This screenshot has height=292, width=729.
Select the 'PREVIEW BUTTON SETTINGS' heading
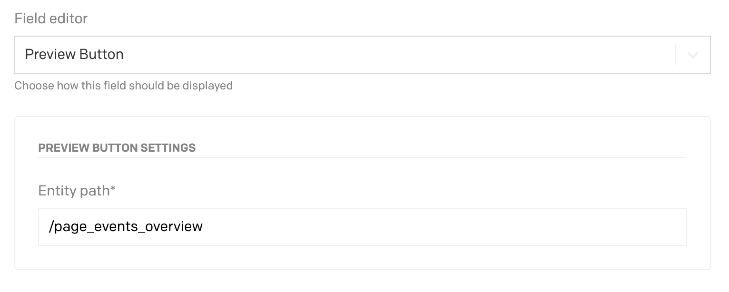117,148
